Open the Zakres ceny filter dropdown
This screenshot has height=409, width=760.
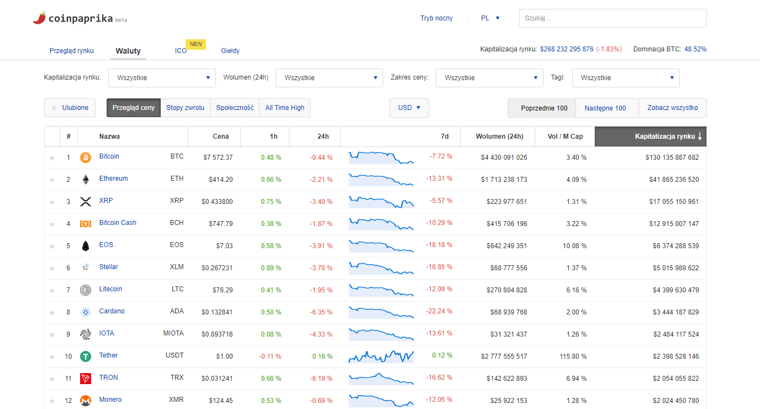[489, 78]
